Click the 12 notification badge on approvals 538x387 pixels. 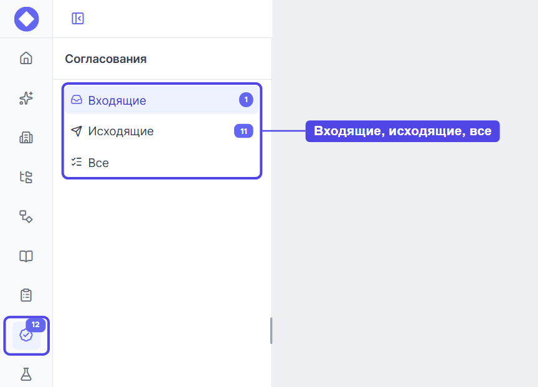click(x=35, y=325)
